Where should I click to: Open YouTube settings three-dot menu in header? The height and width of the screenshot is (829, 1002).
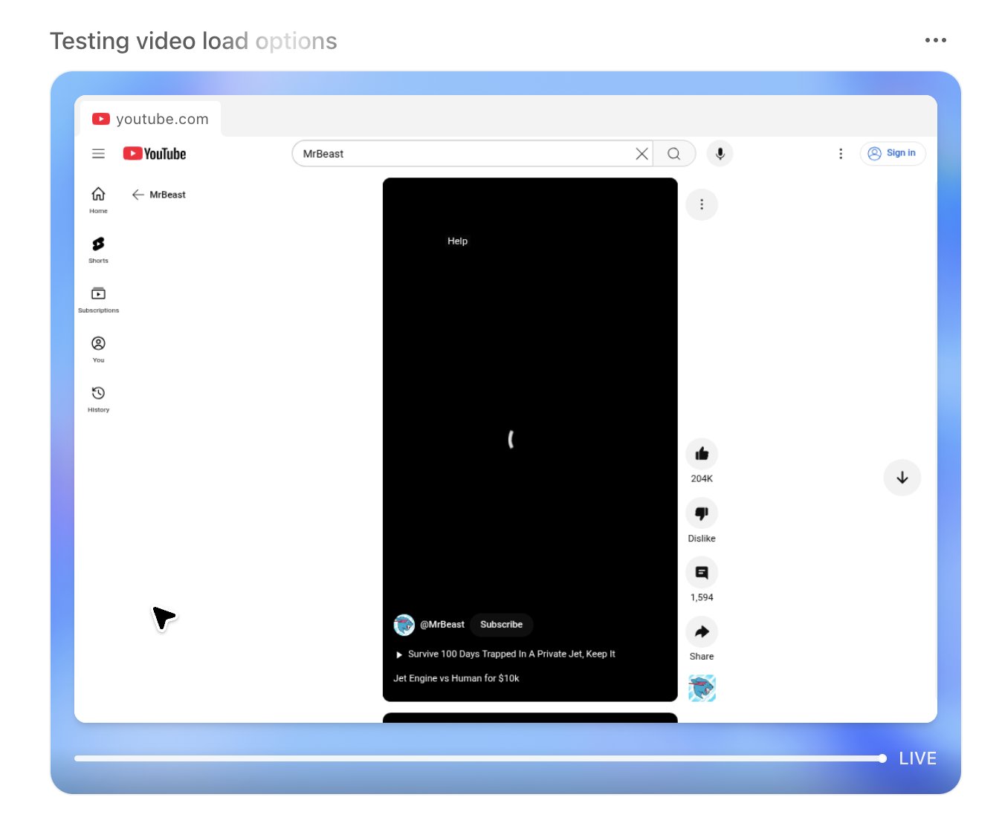[x=841, y=154]
